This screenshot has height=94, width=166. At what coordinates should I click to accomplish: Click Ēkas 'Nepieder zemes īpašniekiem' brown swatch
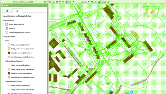pos(9,53)
